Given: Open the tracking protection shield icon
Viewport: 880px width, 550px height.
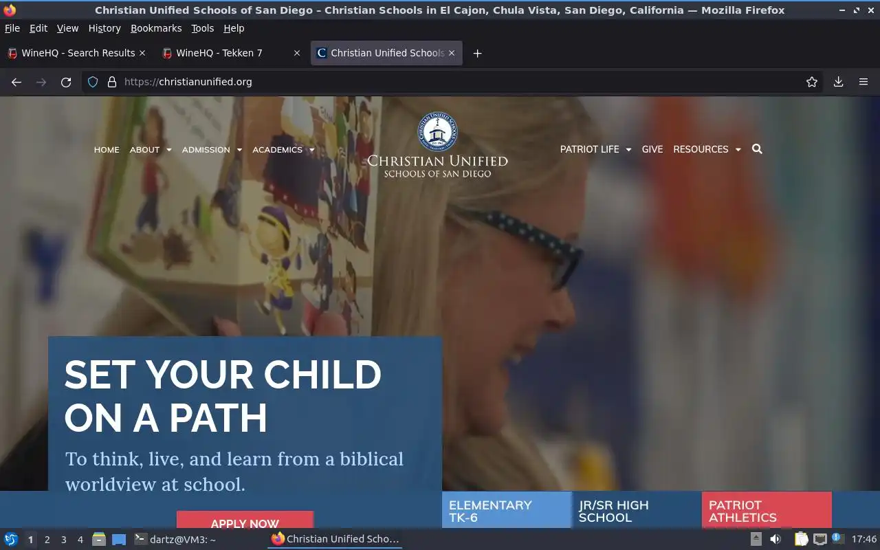Looking at the screenshot, I should click(93, 82).
